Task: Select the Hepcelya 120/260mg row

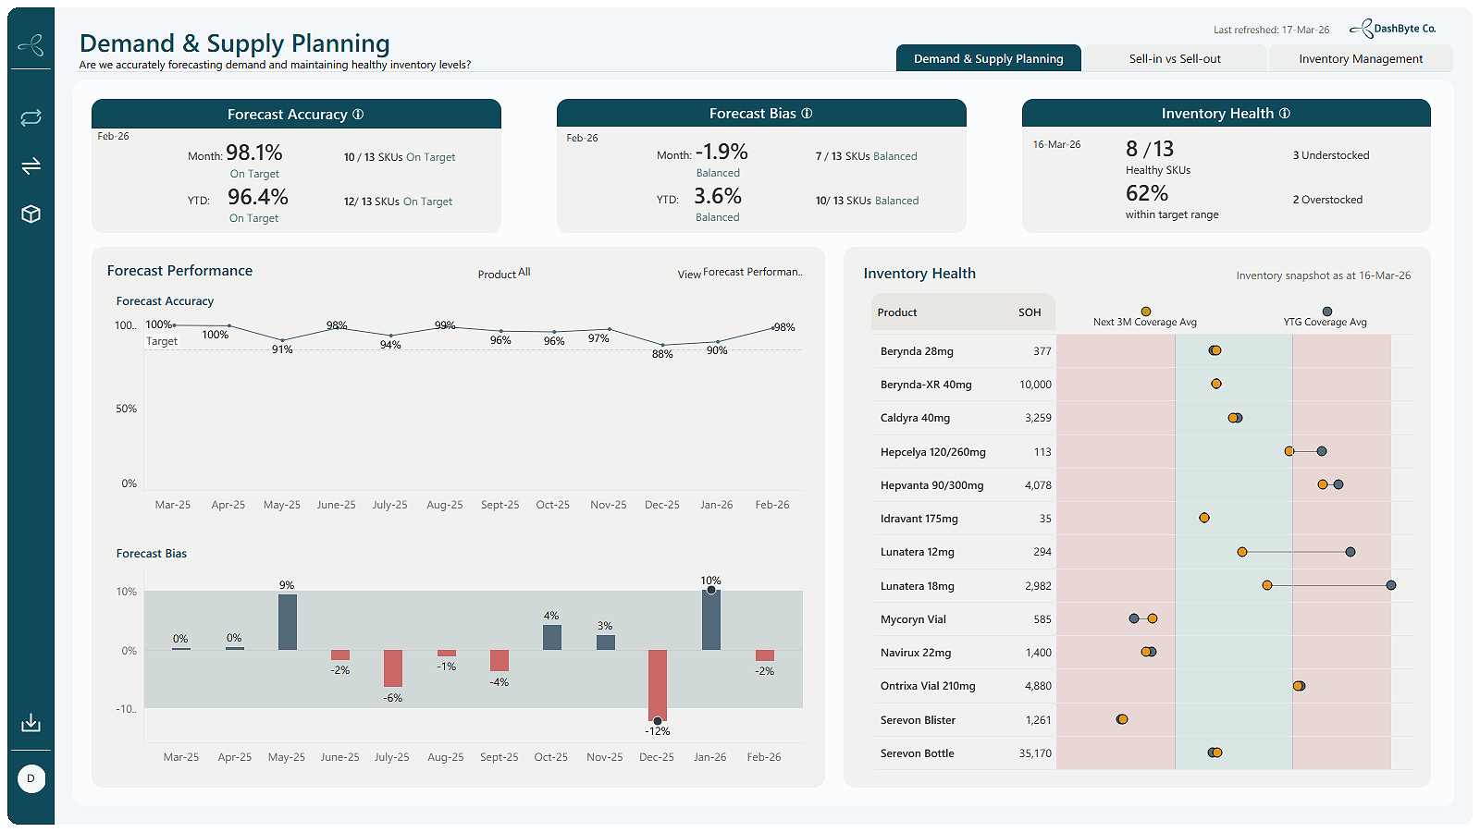Action: pos(1142,452)
